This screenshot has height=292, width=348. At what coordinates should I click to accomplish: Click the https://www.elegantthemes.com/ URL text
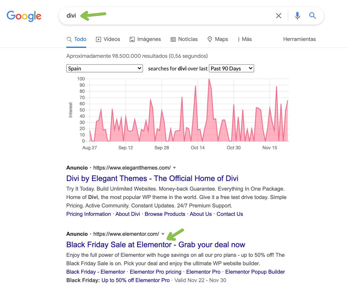click(132, 168)
